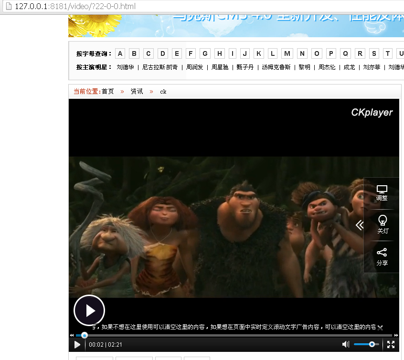Filter by letter G
Image resolution: width=404 pixels, height=360 pixels.
click(205, 53)
